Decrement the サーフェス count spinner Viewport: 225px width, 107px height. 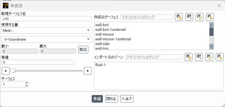[26, 86]
